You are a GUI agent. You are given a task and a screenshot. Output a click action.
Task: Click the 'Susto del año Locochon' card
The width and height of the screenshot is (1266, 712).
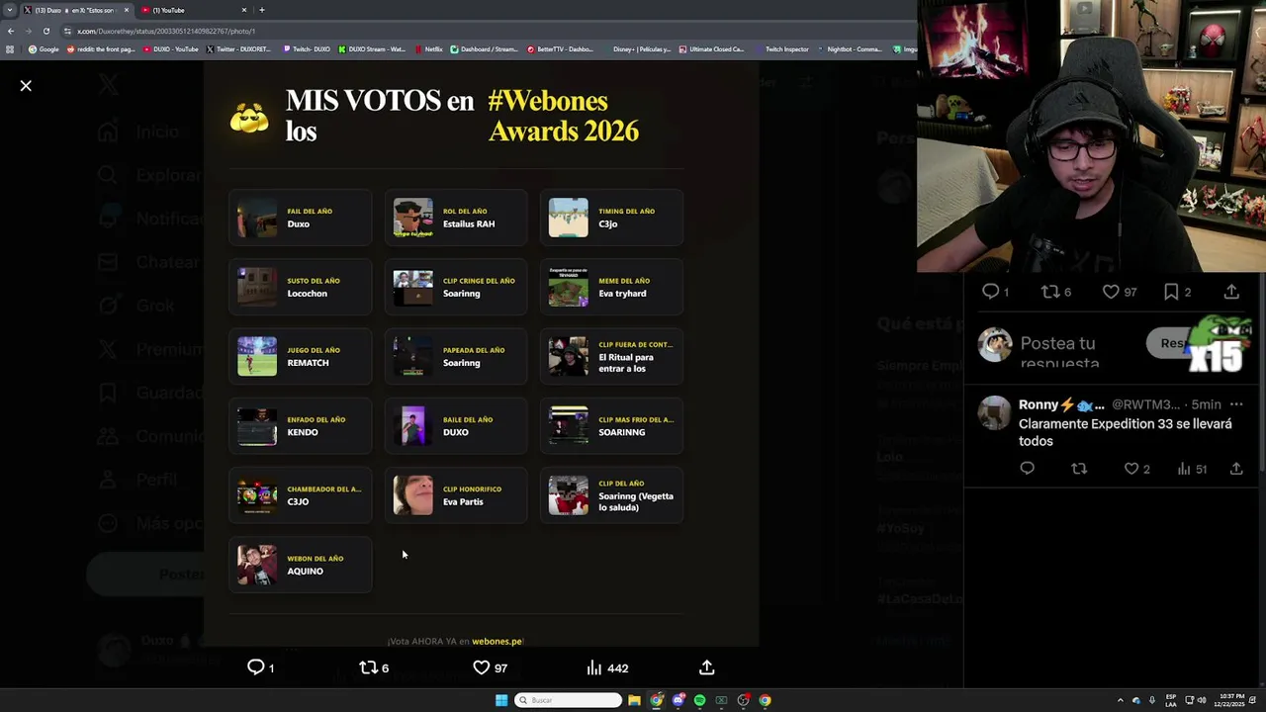click(300, 287)
